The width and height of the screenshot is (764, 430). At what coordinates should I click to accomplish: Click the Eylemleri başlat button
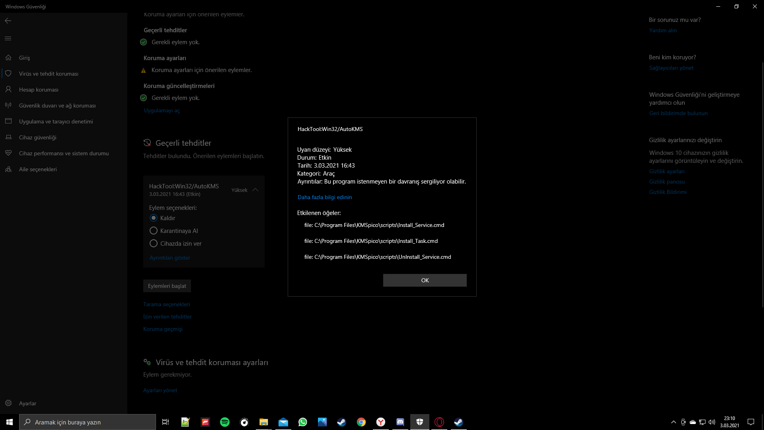tap(167, 286)
